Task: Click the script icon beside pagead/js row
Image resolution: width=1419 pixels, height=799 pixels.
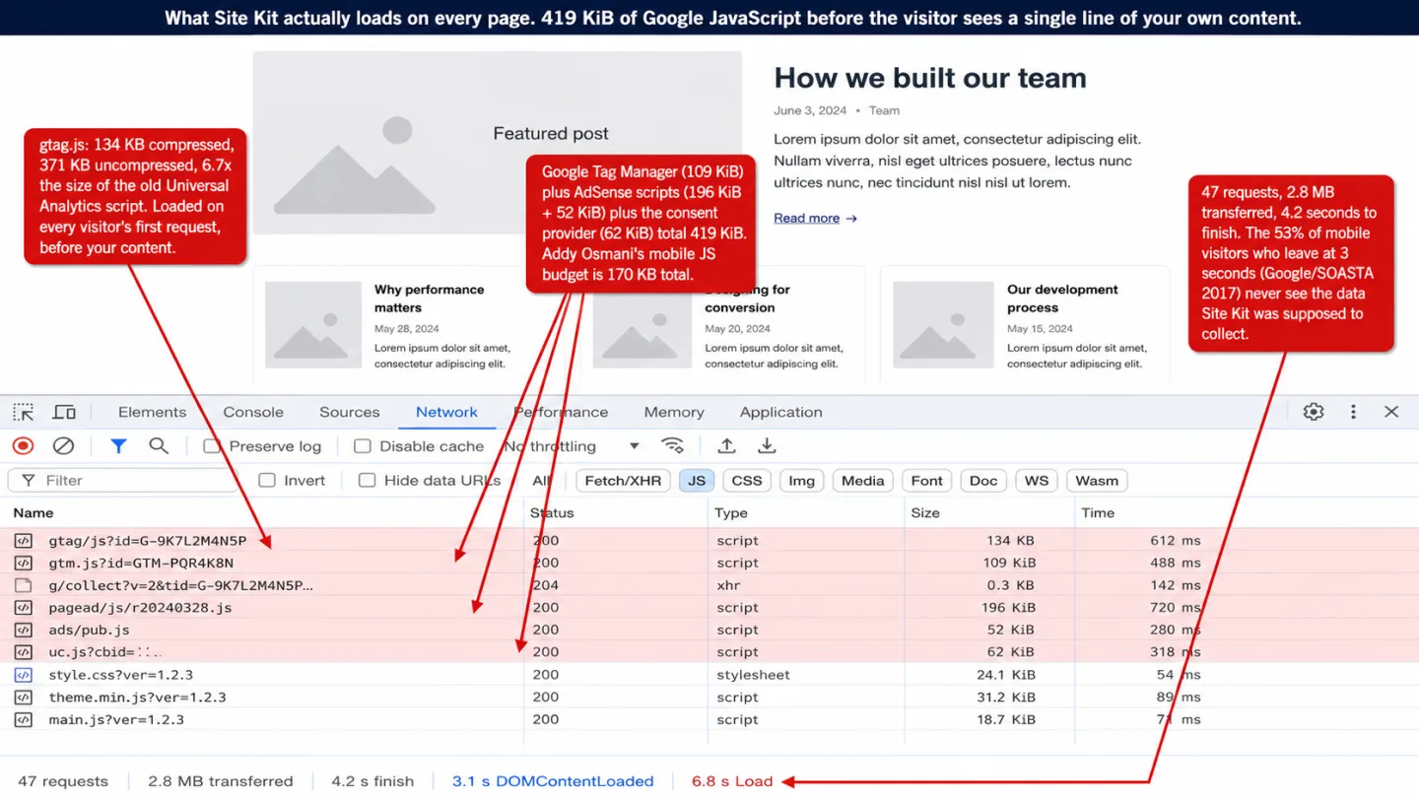Action: click(x=23, y=608)
